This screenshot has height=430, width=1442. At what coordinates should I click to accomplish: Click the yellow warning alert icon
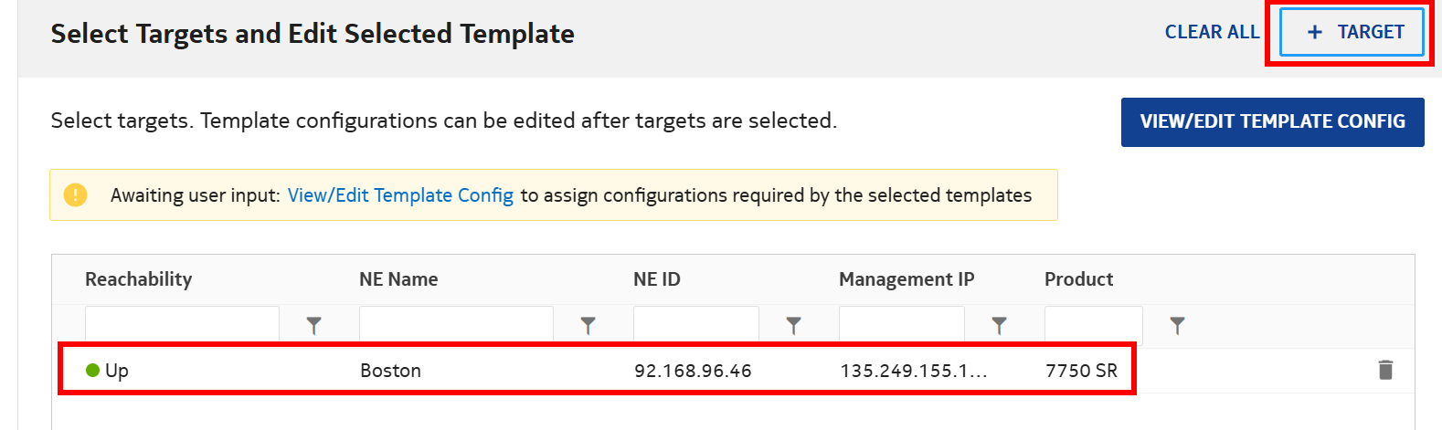75,194
